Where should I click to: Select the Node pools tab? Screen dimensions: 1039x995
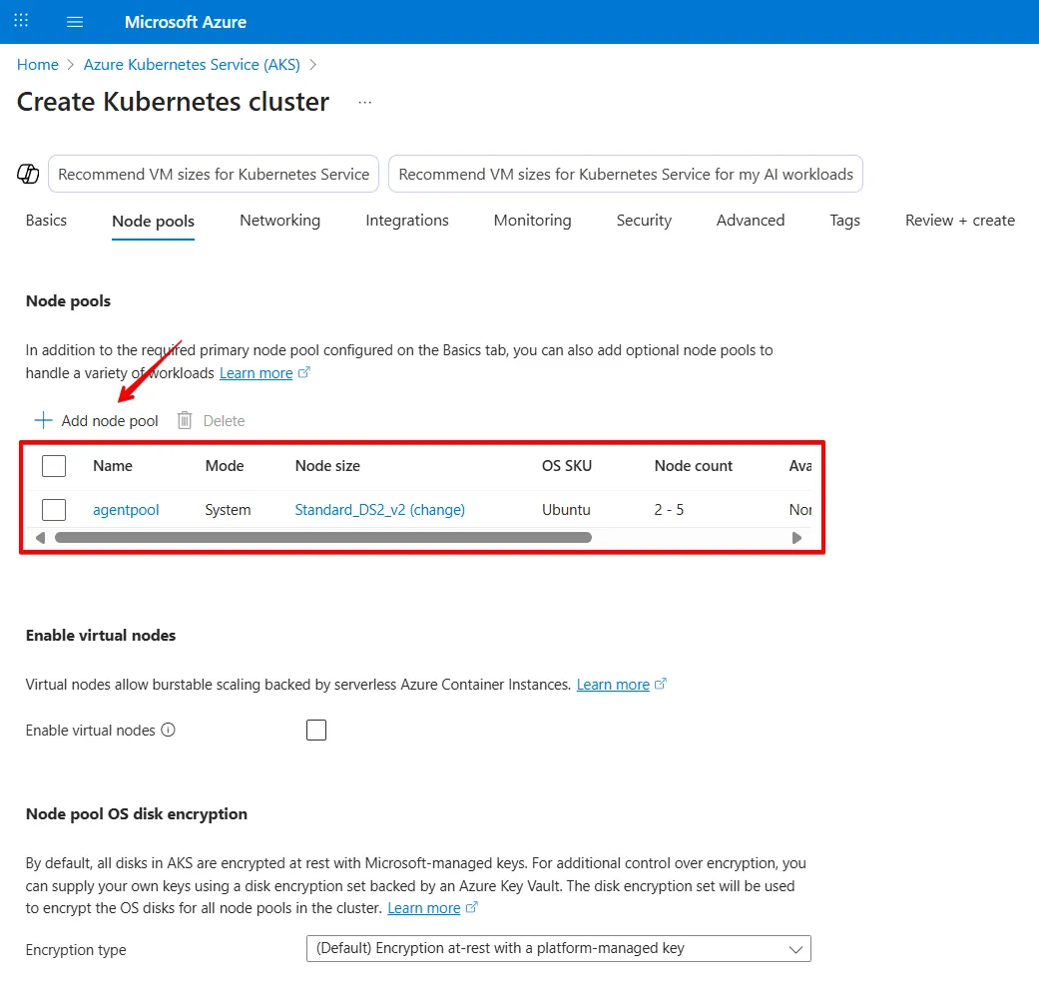(153, 222)
